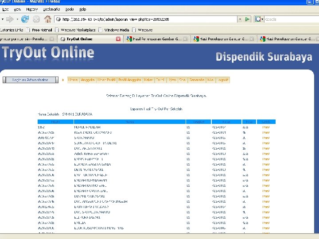Click Print link for ENDAH KURNIAWATI row
The width and height of the screenshot is (319, 239).
pyautogui.click(x=266, y=180)
